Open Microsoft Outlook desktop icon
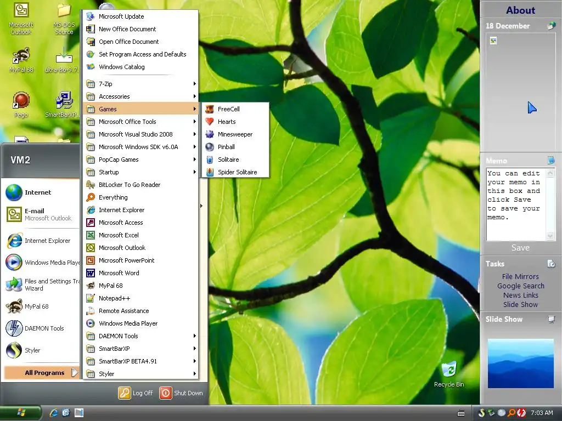562x421 pixels. click(21, 19)
